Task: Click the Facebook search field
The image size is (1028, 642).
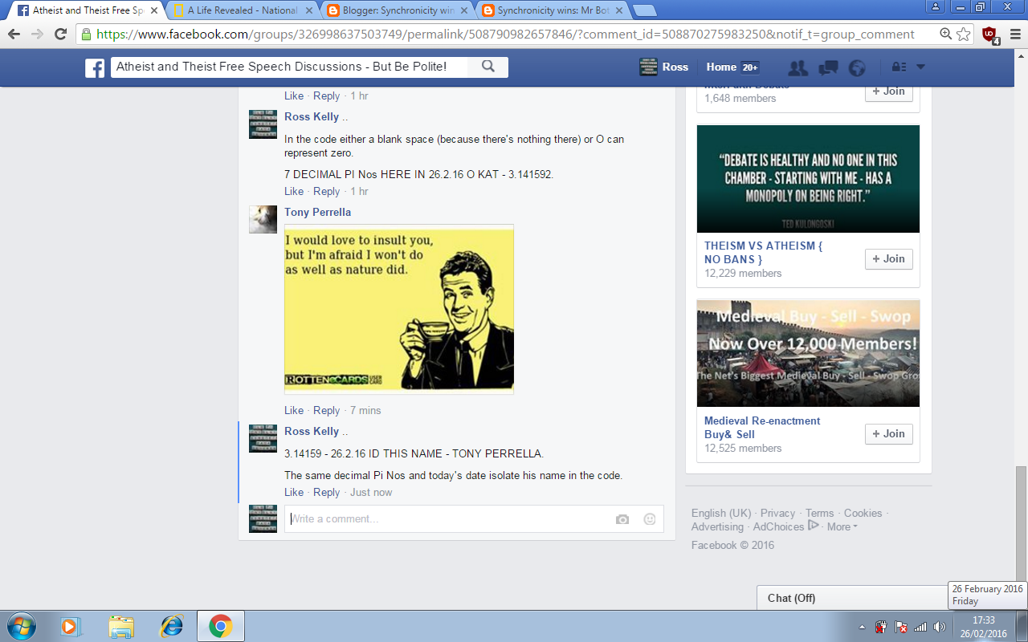Action: pos(289,67)
